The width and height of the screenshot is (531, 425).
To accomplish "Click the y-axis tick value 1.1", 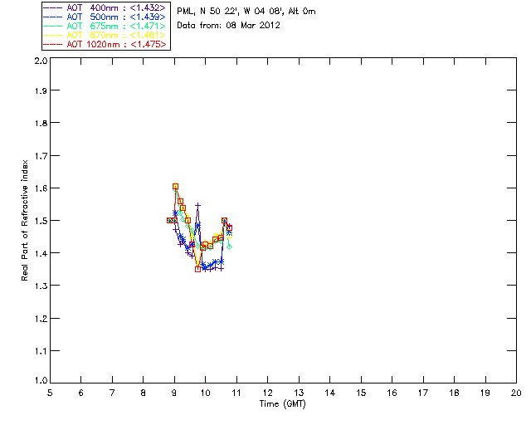I will tap(41, 351).
